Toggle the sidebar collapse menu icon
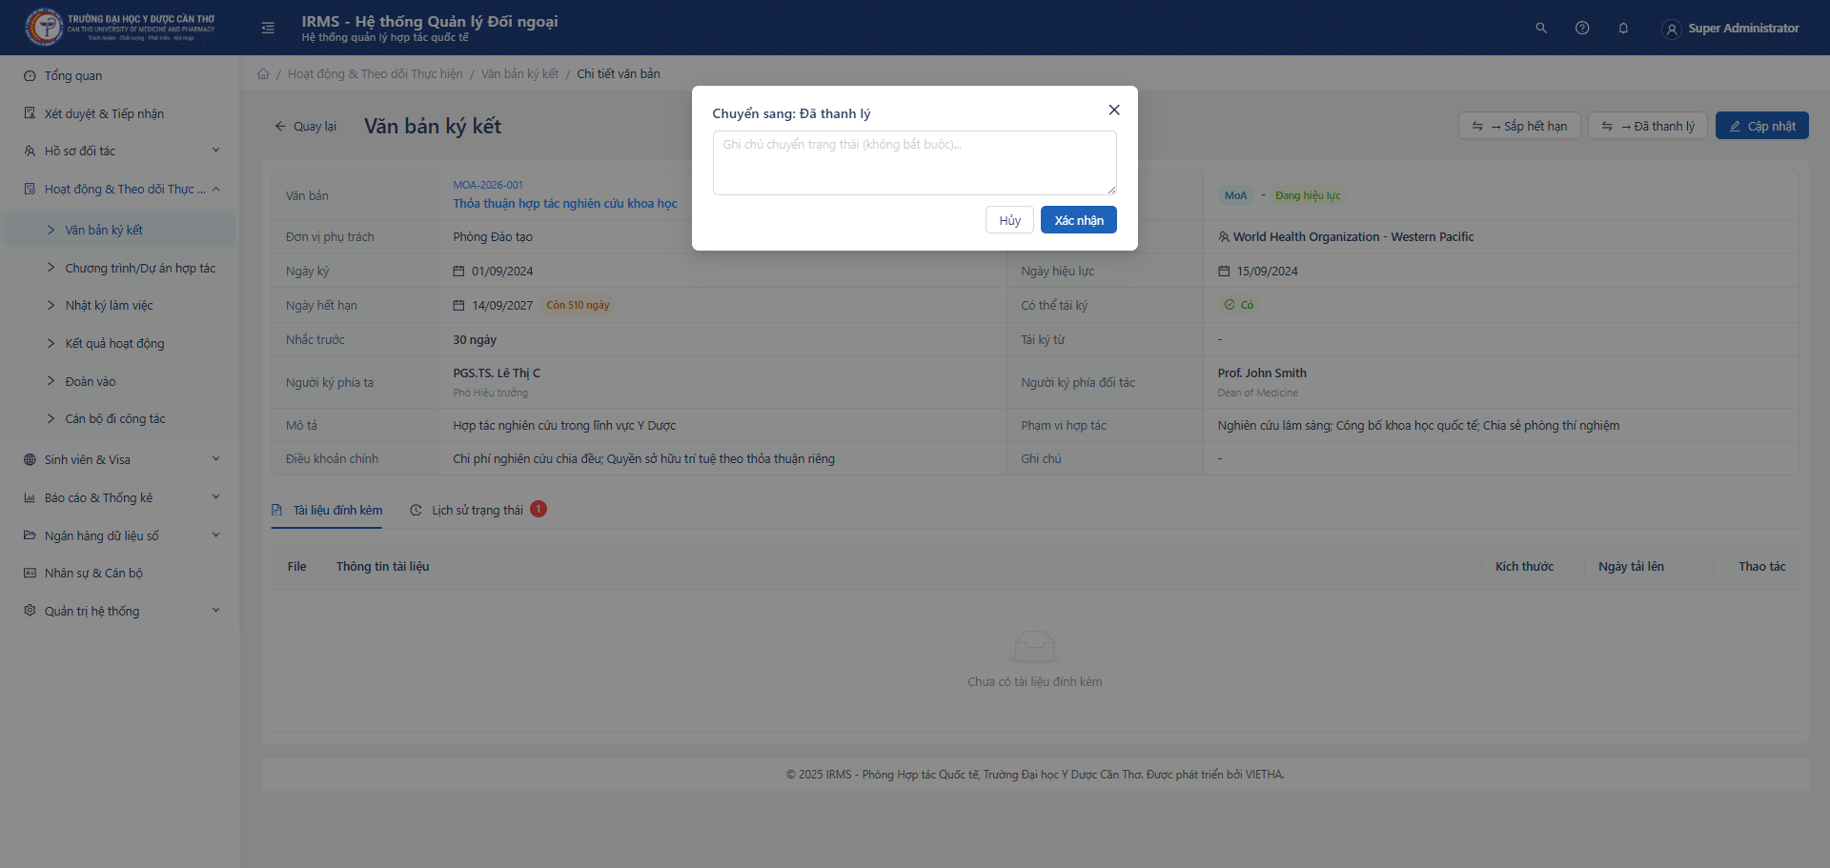The image size is (1830, 868). [268, 29]
